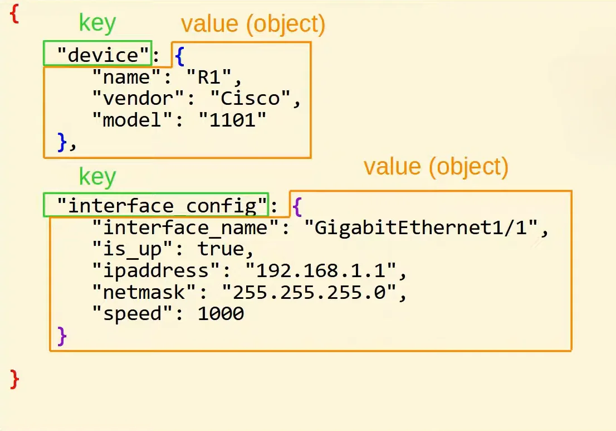Click the boolean value true
The width and height of the screenshot is (616, 431).
pyautogui.click(x=221, y=249)
